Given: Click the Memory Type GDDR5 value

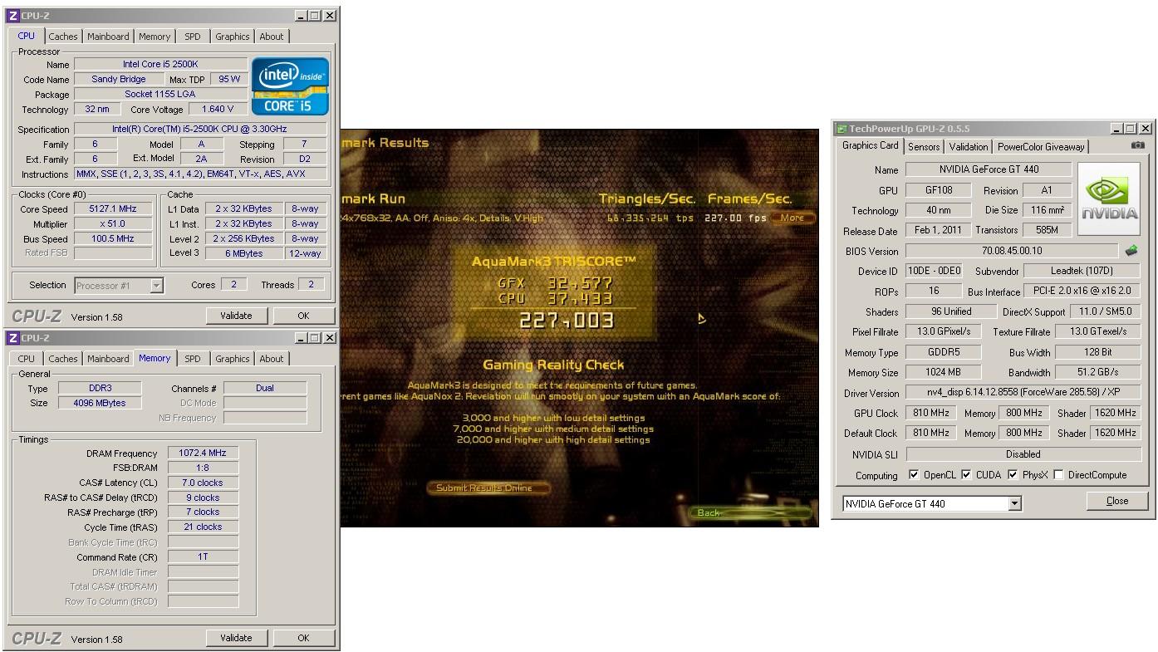Looking at the screenshot, I should 945,352.
